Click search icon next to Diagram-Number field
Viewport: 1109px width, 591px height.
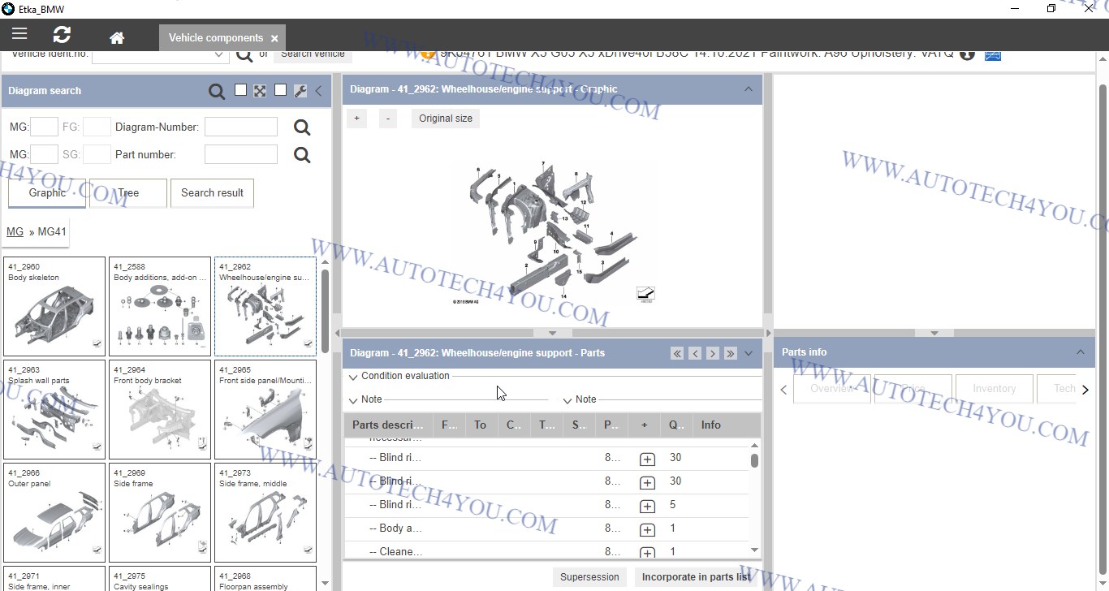[302, 127]
